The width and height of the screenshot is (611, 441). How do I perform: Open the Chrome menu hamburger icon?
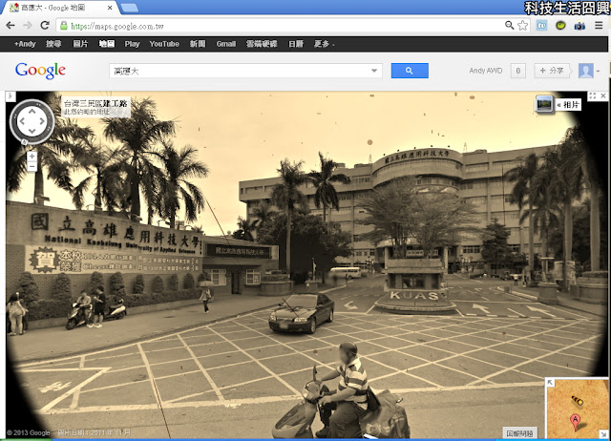599,26
